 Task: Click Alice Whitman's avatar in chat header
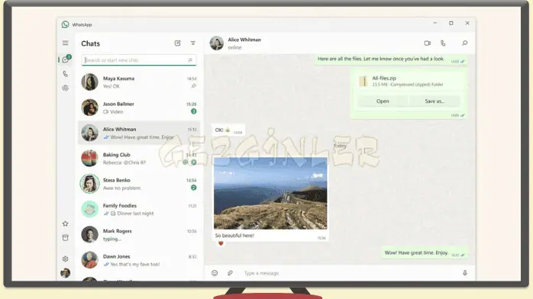[x=217, y=43]
